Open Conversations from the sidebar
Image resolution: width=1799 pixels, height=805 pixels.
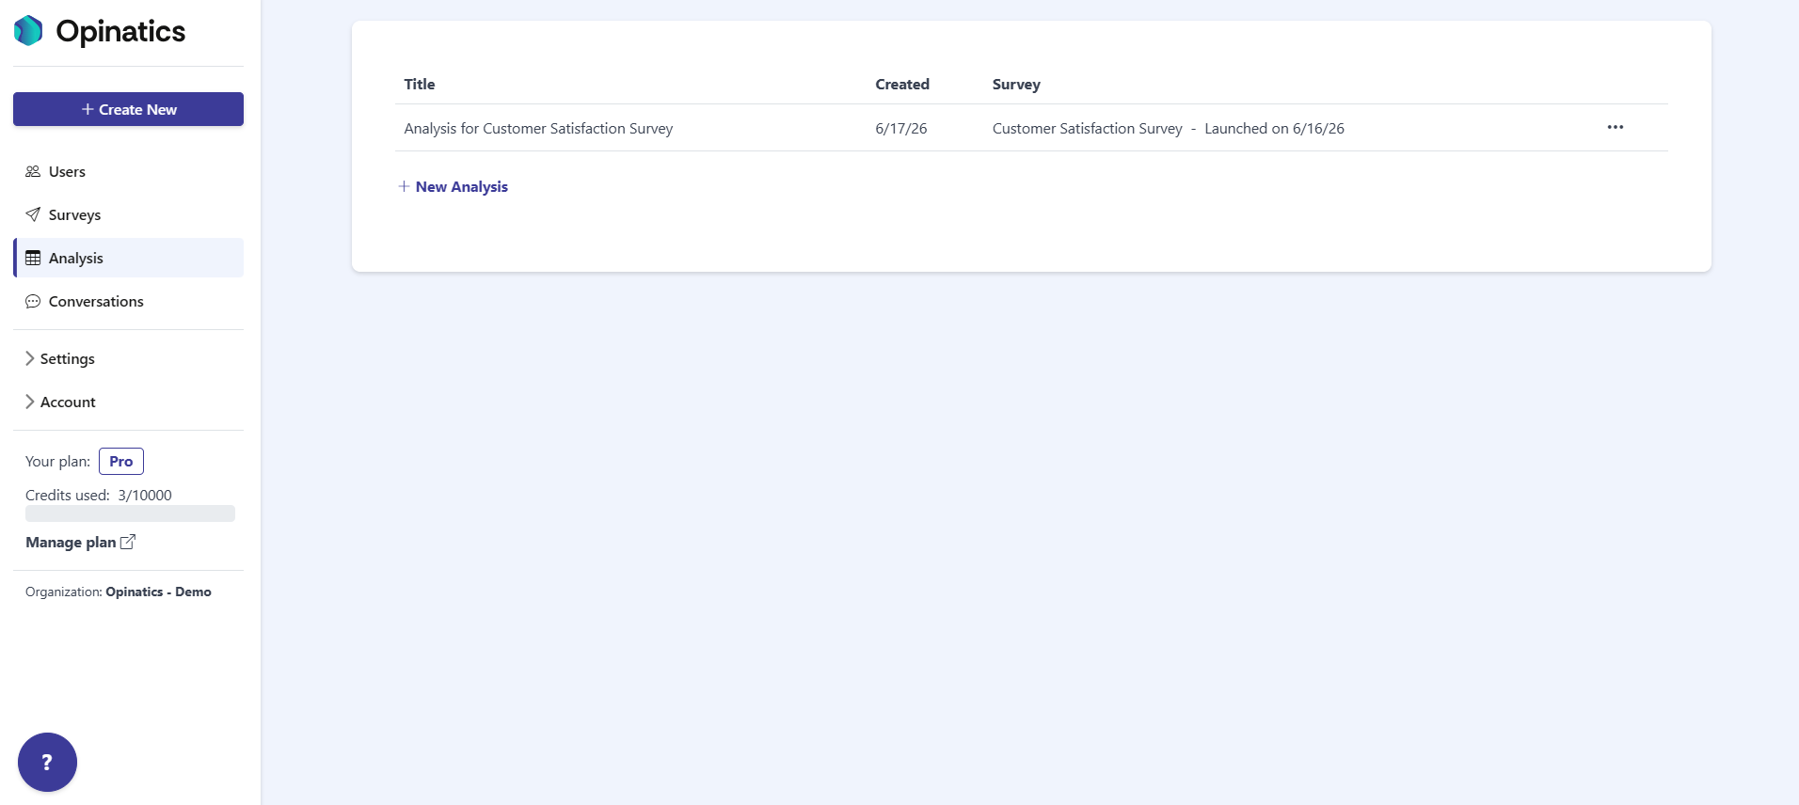(x=128, y=301)
